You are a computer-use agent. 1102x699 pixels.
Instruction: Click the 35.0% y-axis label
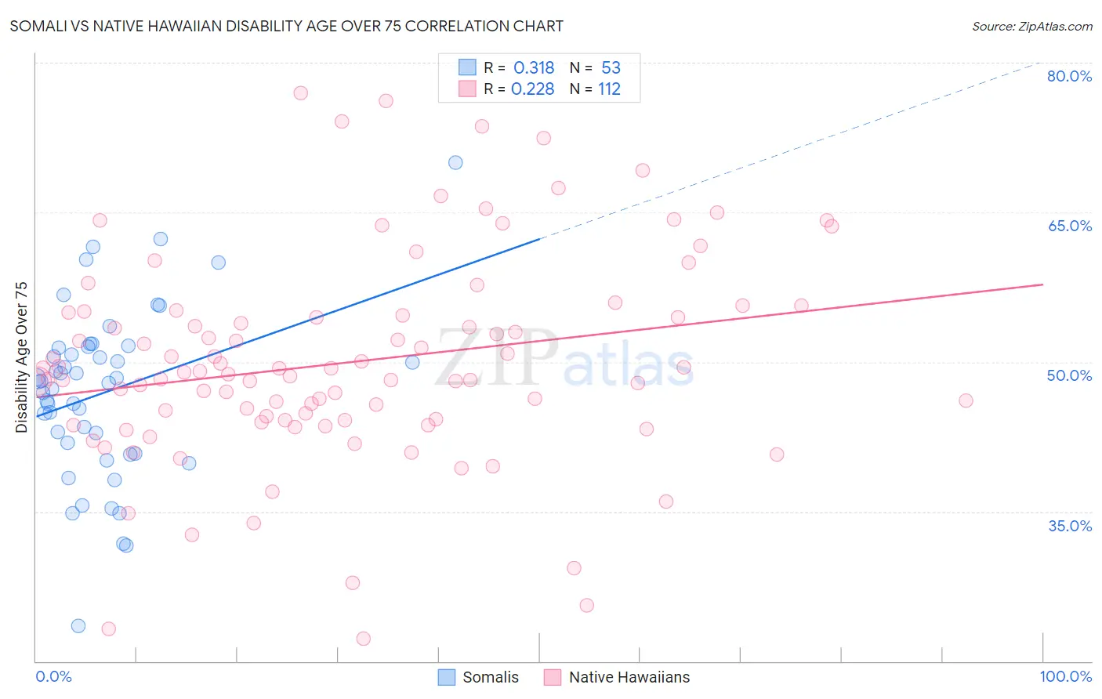coord(1070,526)
